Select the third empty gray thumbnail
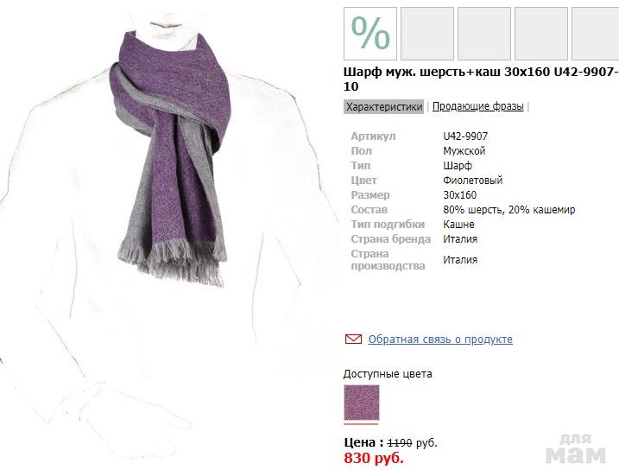Screen dimensions: 619x476 [540, 34]
